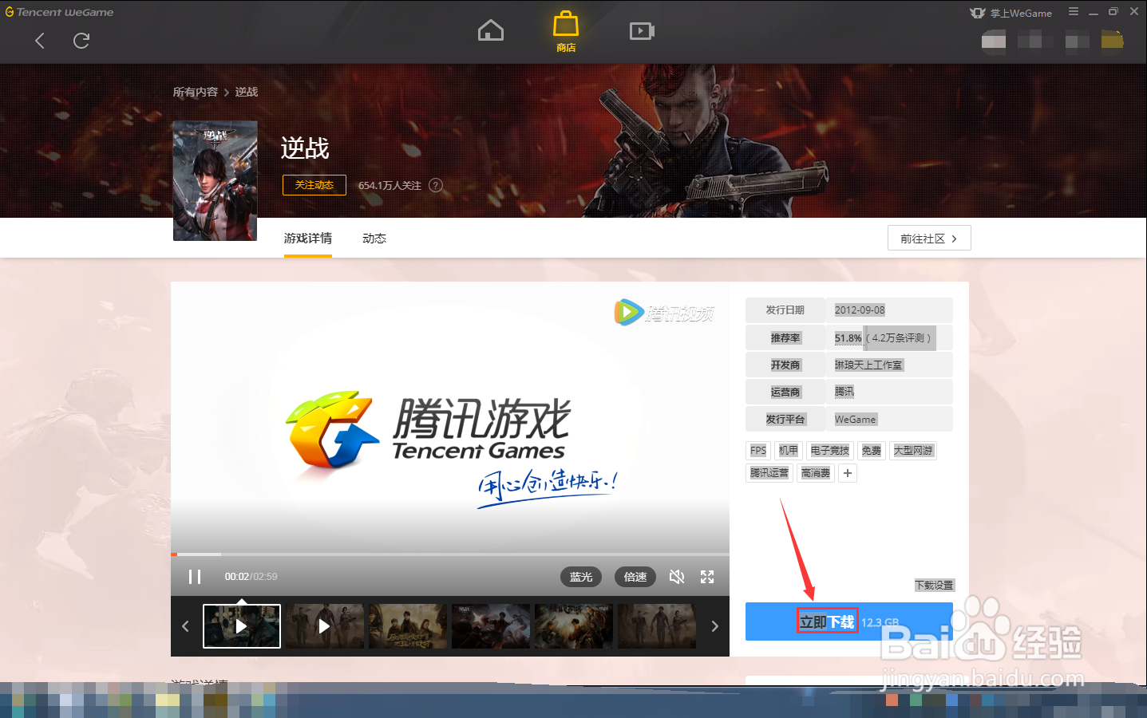
Task: Add a tag with the plus button
Action: point(848,473)
